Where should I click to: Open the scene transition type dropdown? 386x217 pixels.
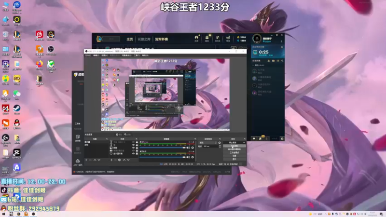[208, 143]
